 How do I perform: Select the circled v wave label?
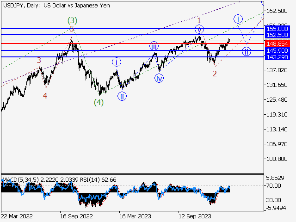click(x=199, y=29)
